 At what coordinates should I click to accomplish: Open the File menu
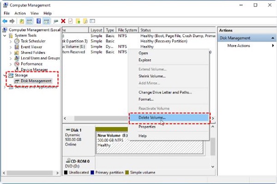pos(7,13)
